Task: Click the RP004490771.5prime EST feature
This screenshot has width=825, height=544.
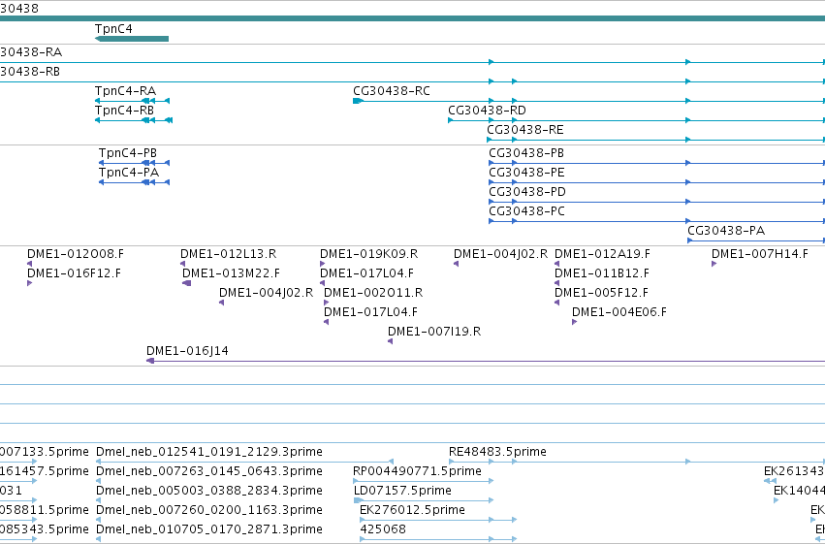Action: 424,481
